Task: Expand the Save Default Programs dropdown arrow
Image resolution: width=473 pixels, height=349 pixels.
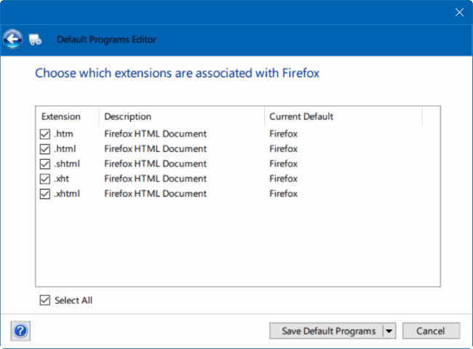Action: click(x=389, y=331)
